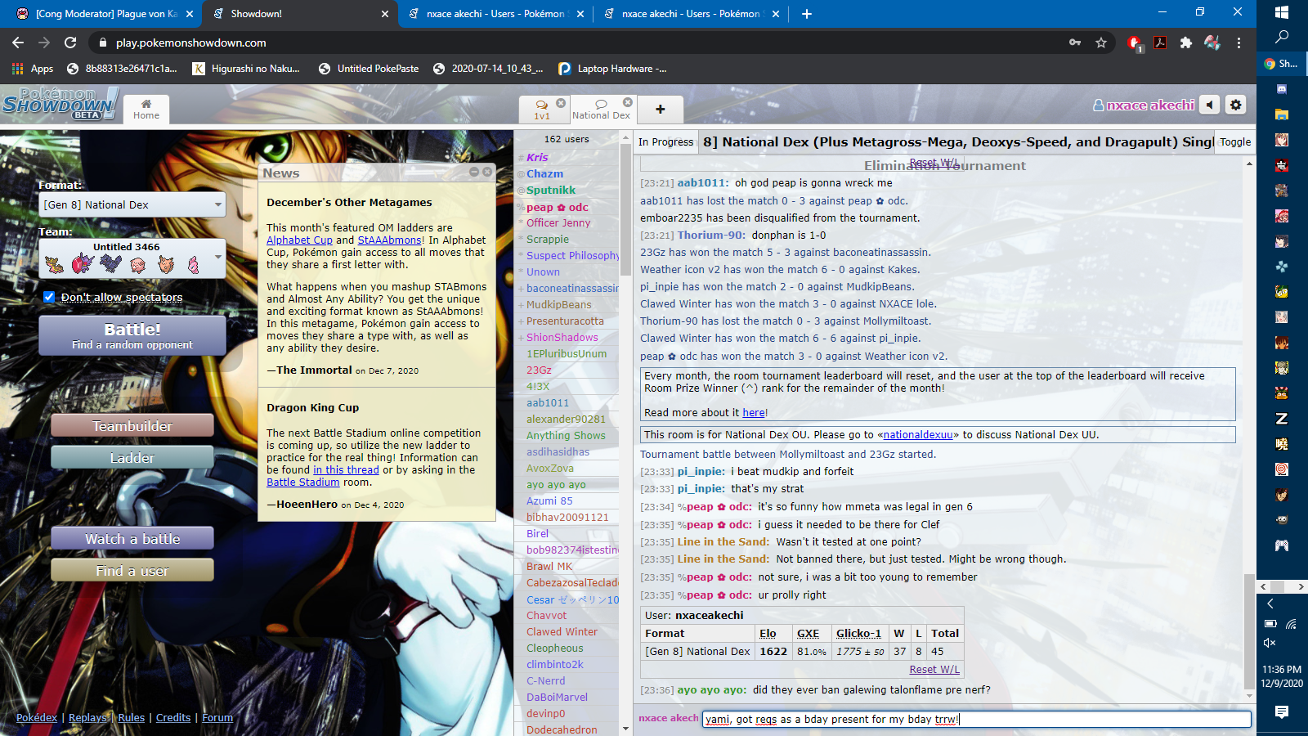1308x736 pixels.
Task: Open Windows taskbar search
Action: [x=1282, y=37]
